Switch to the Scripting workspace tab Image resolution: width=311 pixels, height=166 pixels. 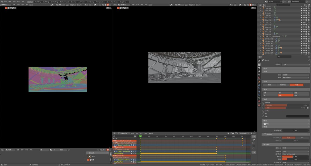pyautogui.click(x=123, y=2)
